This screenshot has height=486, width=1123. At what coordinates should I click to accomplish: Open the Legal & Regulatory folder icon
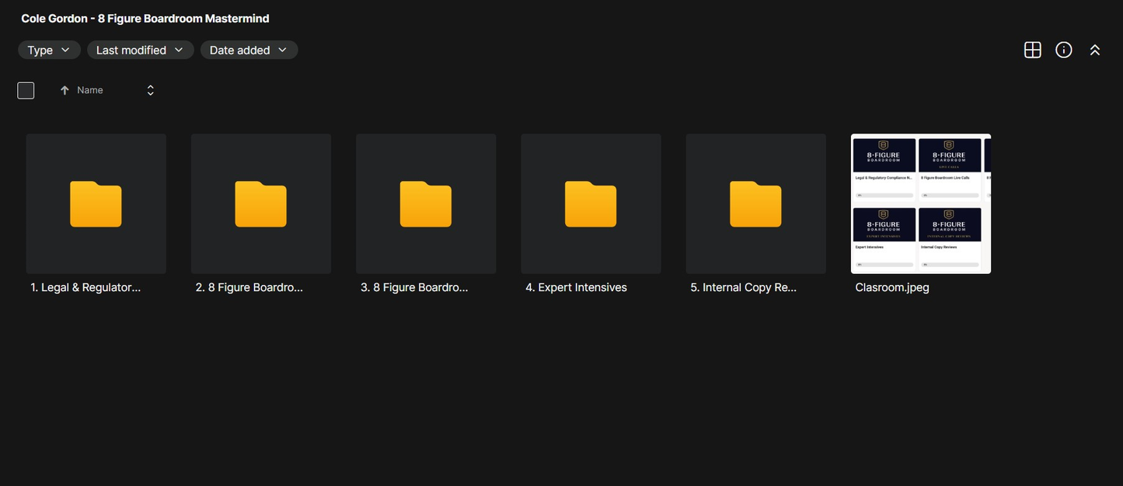pyautogui.click(x=96, y=203)
